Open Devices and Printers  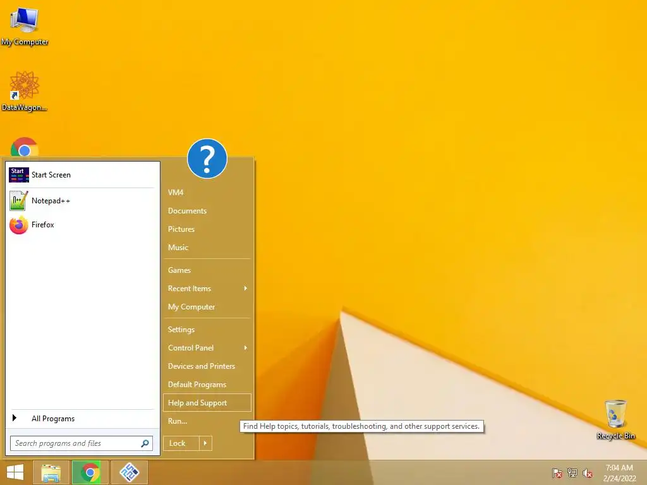point(207,366)
